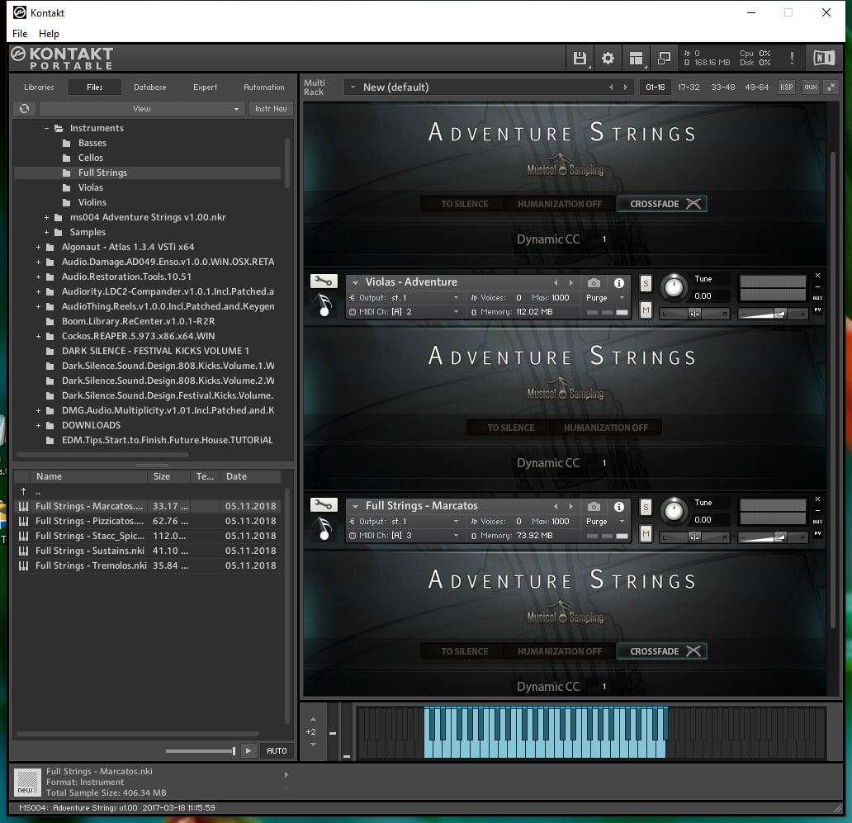
Task: Minimize Violas - Adventure instrument header
Action: click(x=817, y=286)
